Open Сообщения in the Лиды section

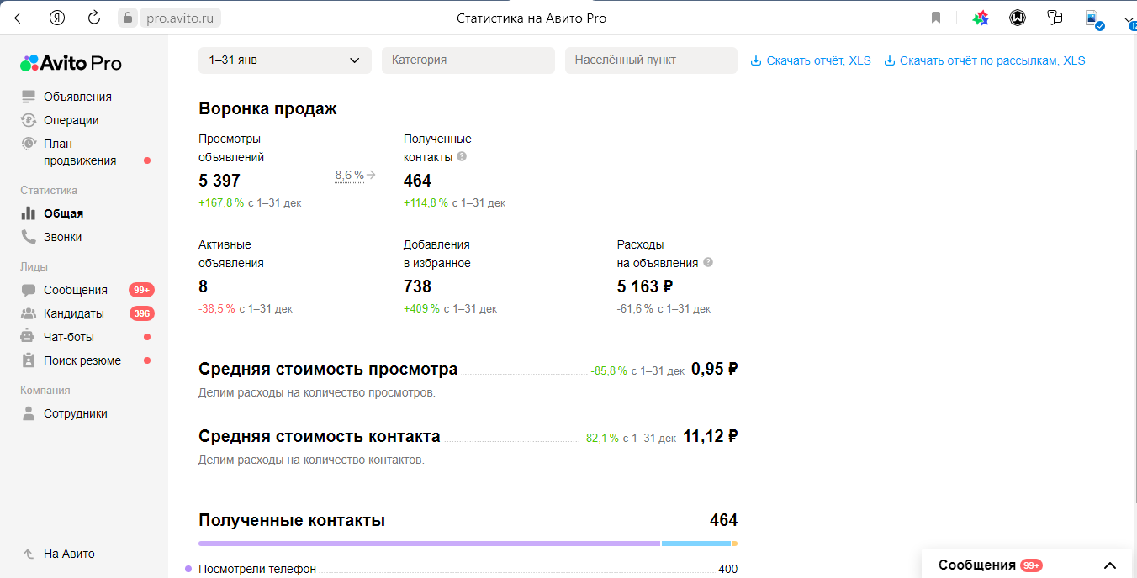(x=76, y=290)
